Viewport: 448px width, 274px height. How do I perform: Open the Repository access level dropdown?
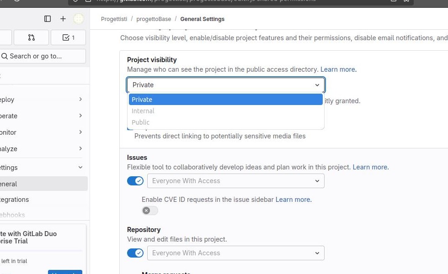click(235, 253)
